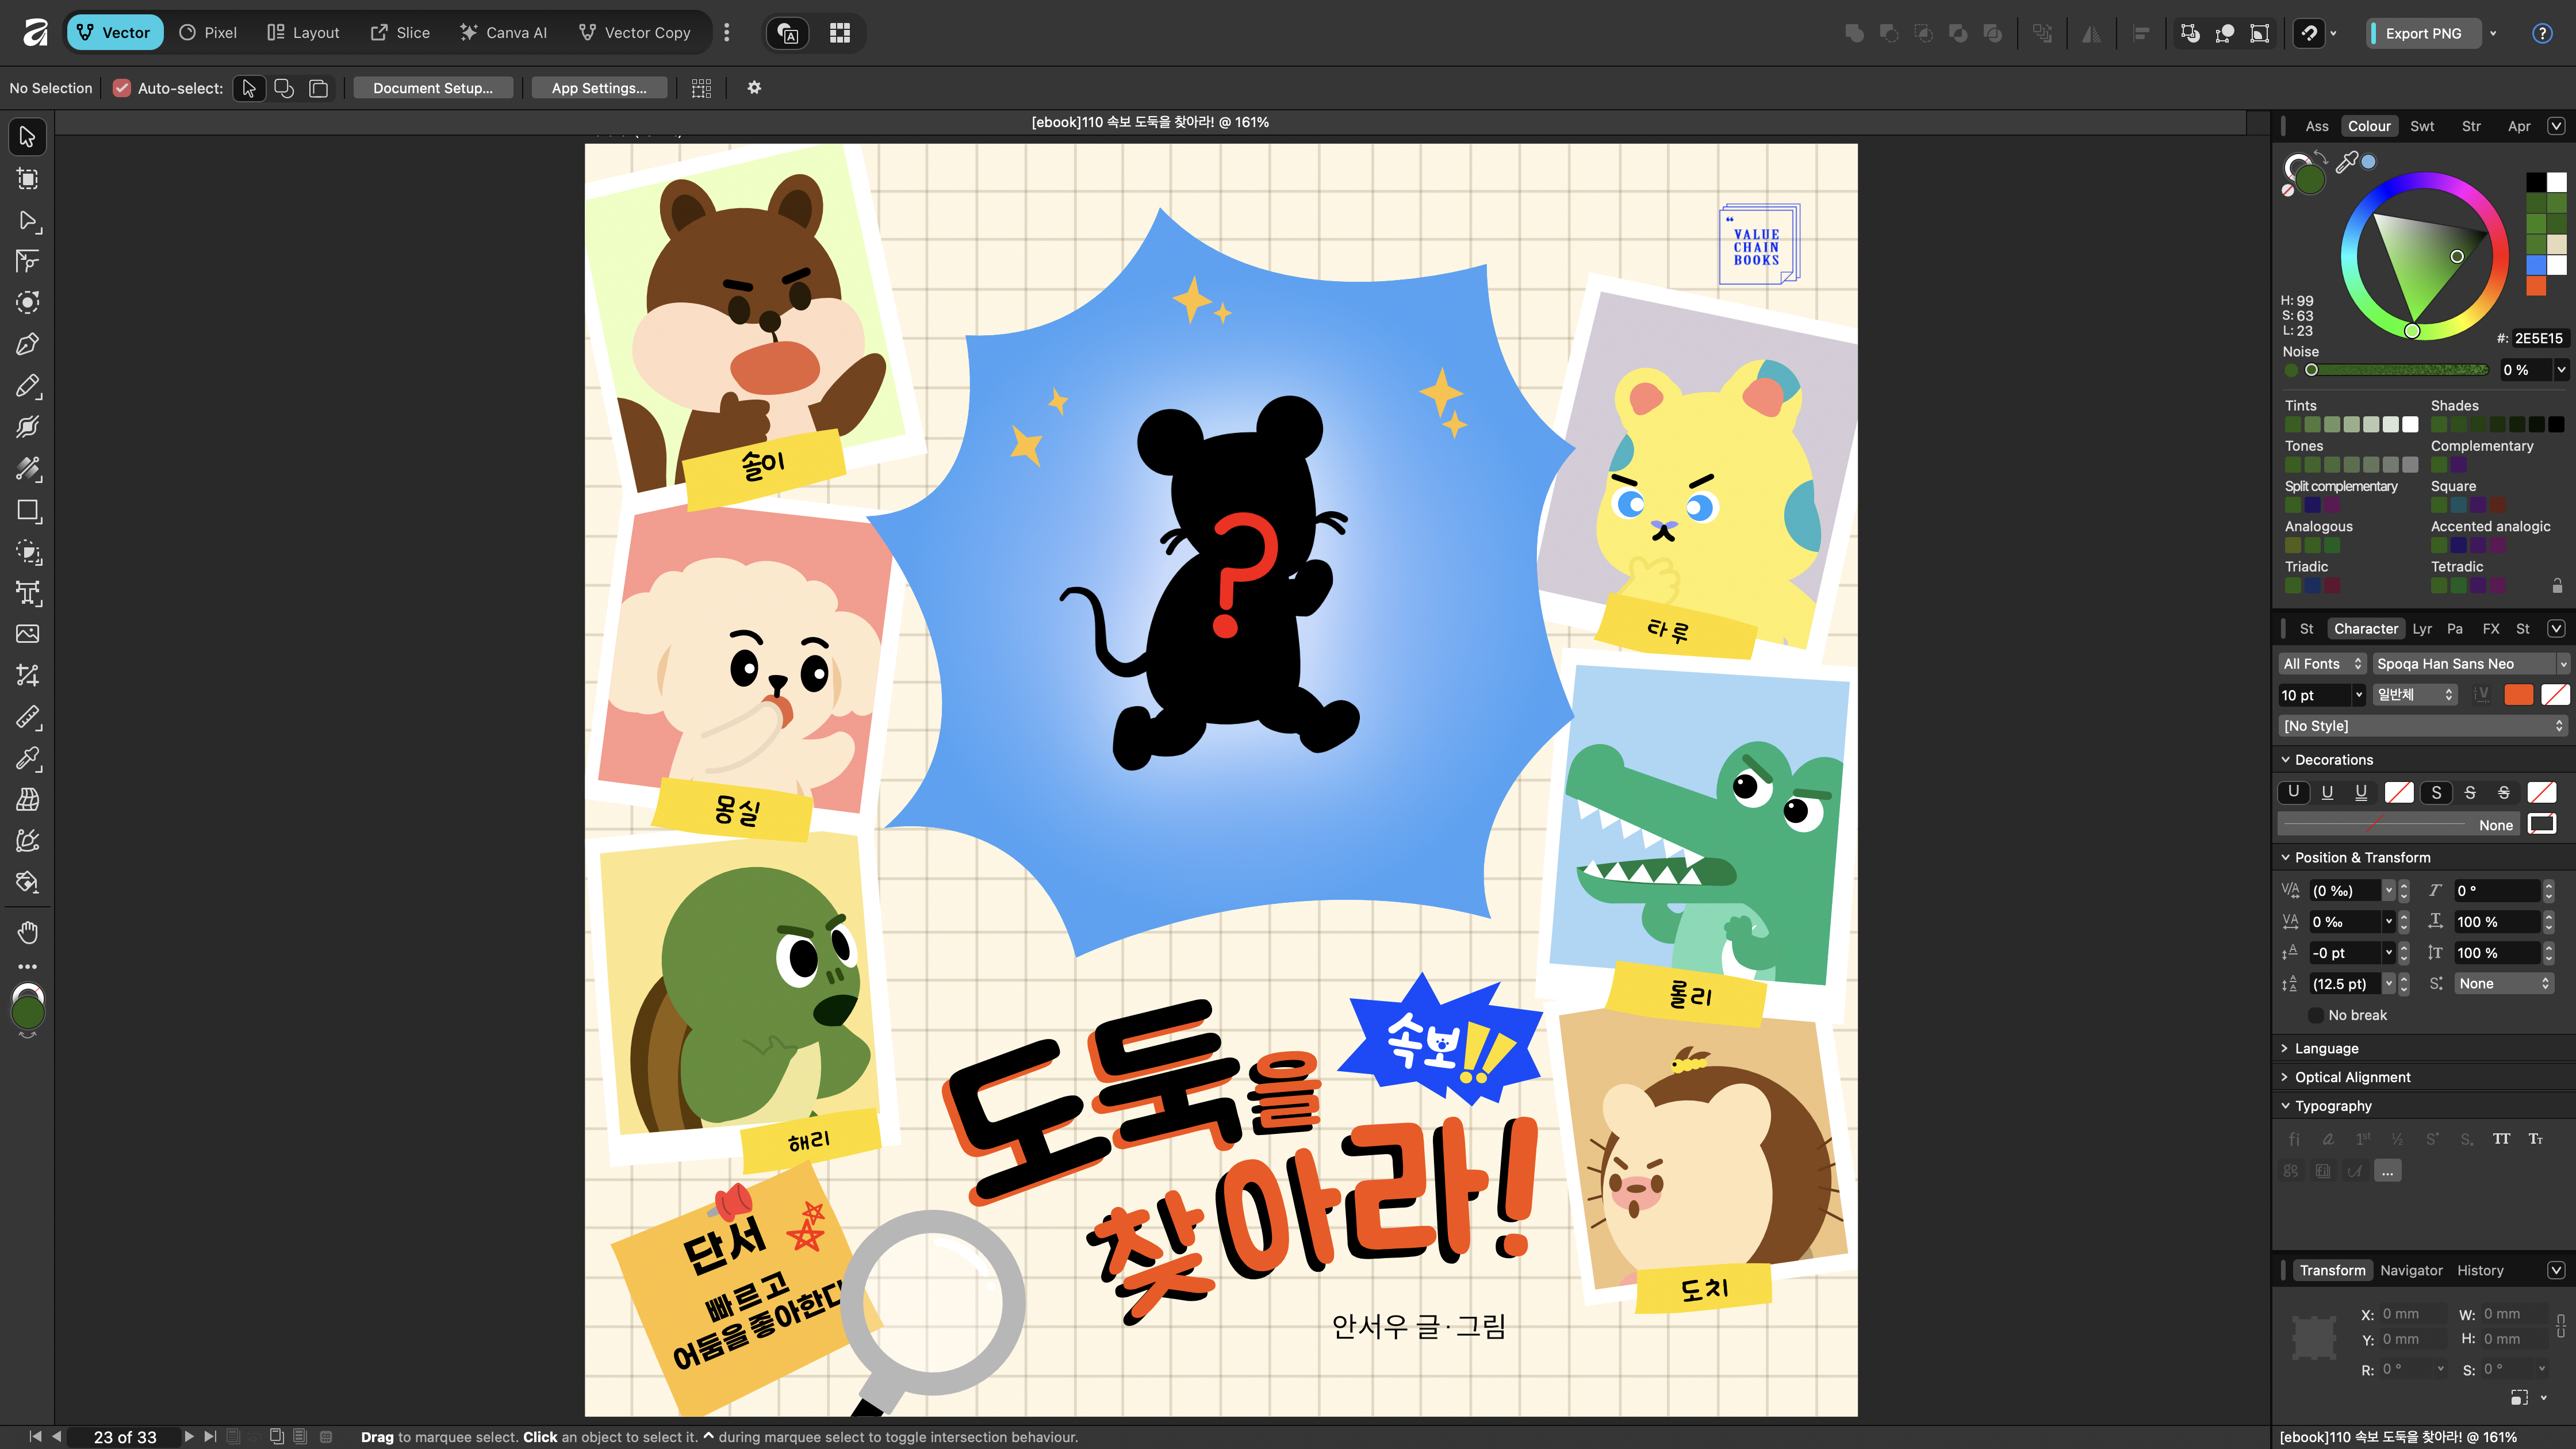Expand the Optical Alignment section
2576x1449 pixels.
pos(2285,1077)
